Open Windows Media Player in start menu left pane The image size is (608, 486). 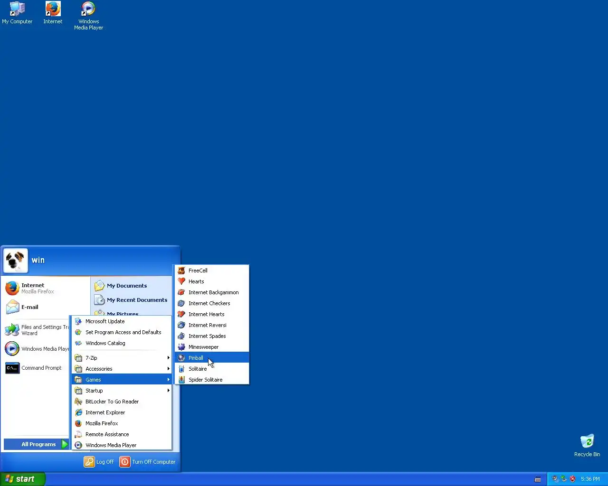(x=37, y=349)
